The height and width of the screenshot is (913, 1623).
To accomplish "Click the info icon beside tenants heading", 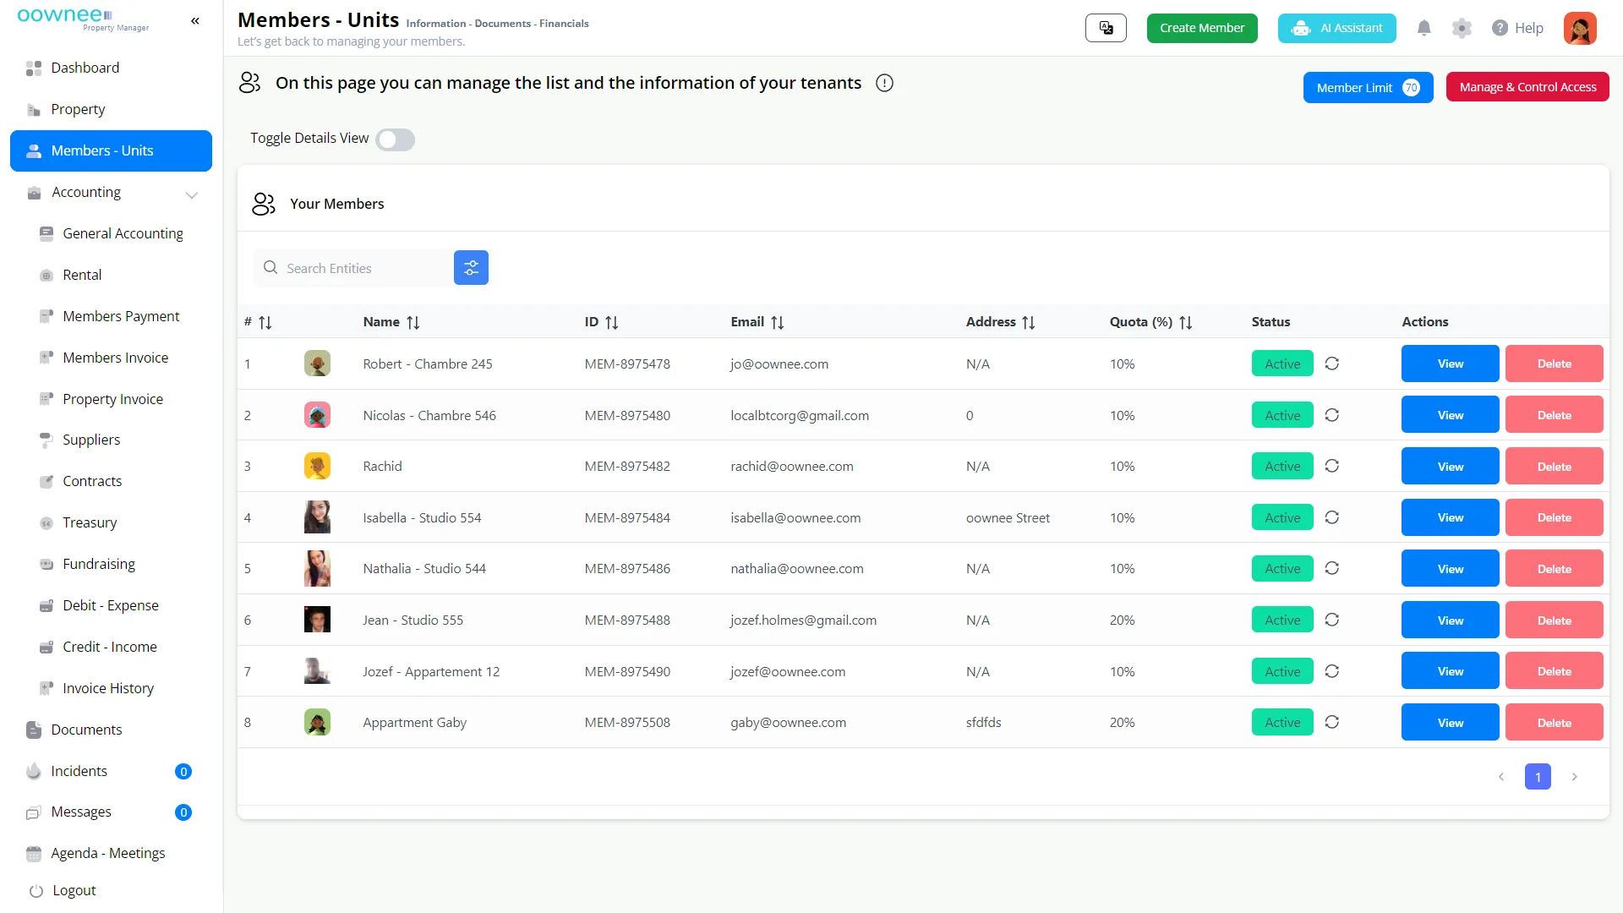I will (x=884, y=83).
